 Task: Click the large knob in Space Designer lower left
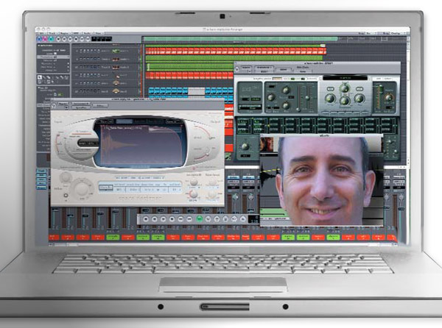click(x=82, y=189)
